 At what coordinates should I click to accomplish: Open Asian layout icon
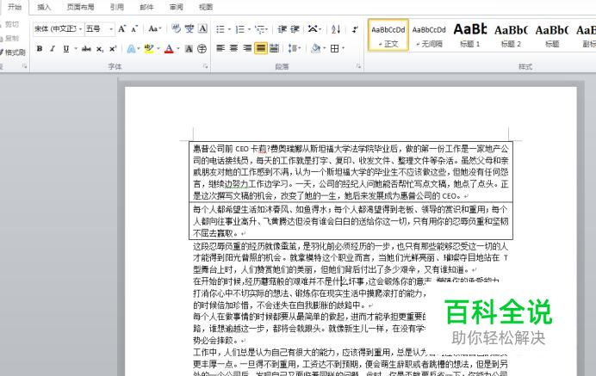tap(314, 29)
